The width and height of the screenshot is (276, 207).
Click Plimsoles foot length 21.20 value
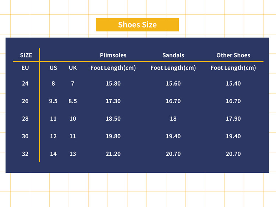tap(113, 154)
